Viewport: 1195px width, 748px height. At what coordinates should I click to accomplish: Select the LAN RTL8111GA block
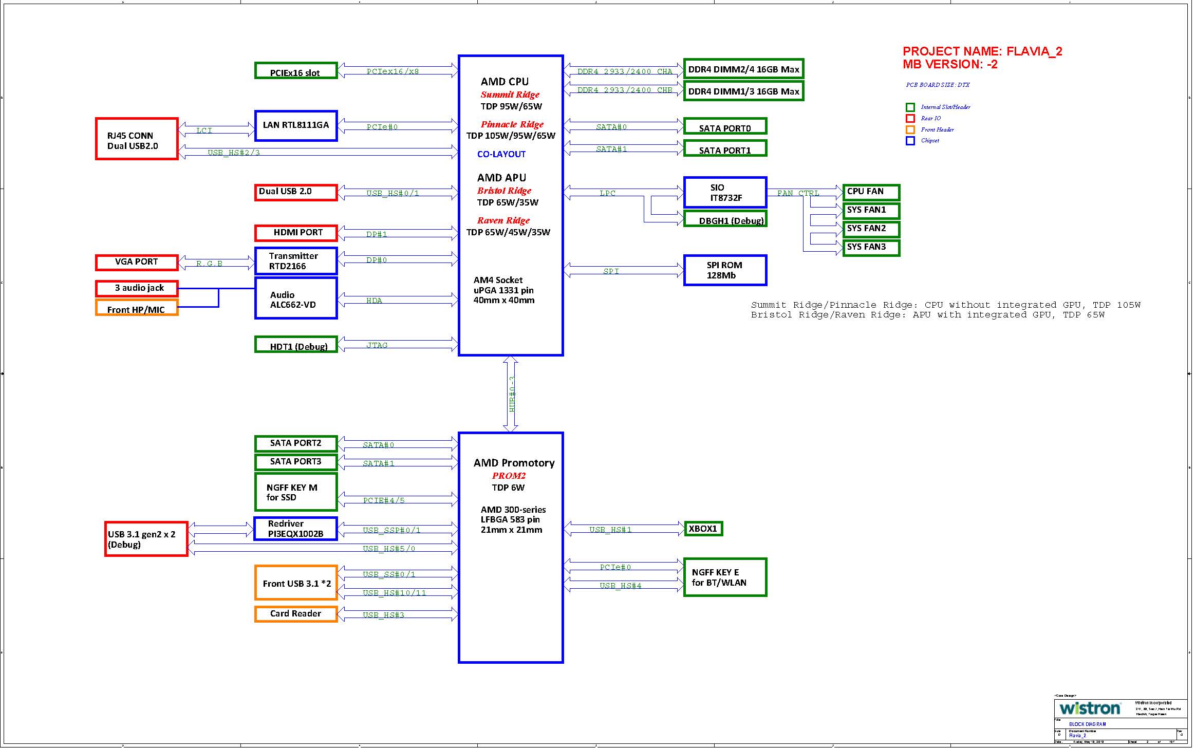[295, 125]
